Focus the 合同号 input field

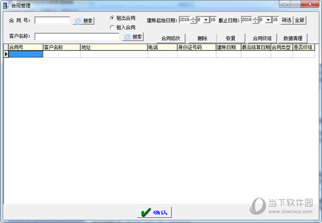(52, 20)
